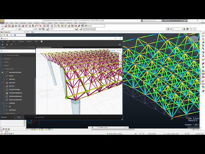Open the Analysis menu in Robot
The image size is (205, 154).
pos(36,23)
